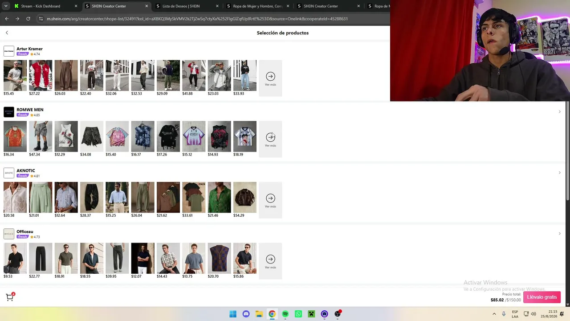
Task: Expand the AKNOTIC store with its chevron
Action: click(560, 173)
